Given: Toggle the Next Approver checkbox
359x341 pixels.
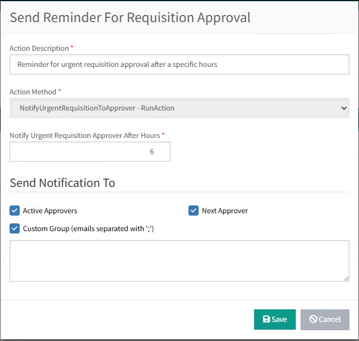Looking at the screenshot, I should click(193, 211).
